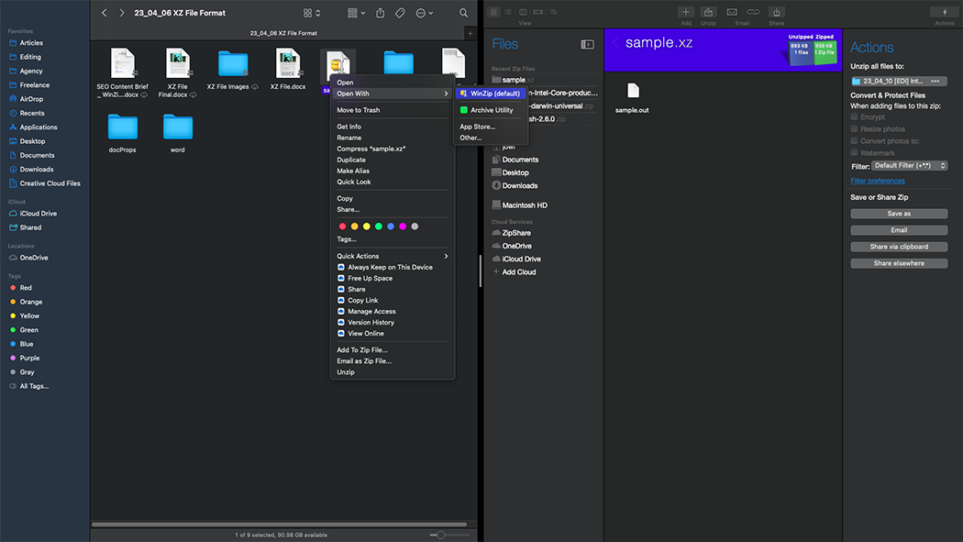Click WinZip link icon in toolbar

point(753,12)
